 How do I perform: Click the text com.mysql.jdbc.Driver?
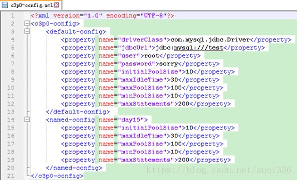click(x=210, y=39)
